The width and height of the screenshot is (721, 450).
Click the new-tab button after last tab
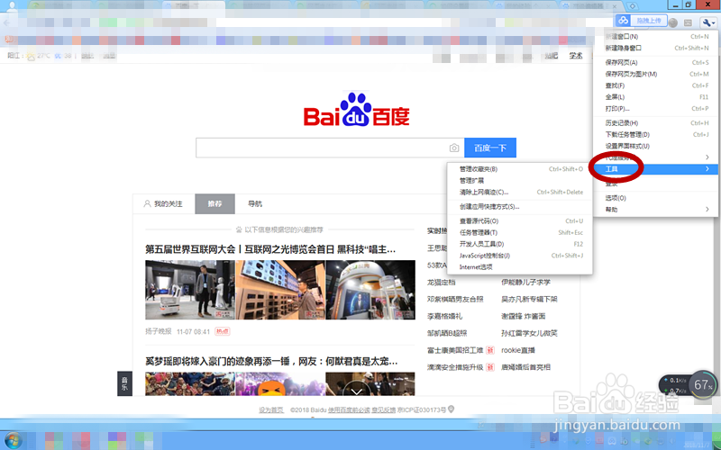click(633, 6)
